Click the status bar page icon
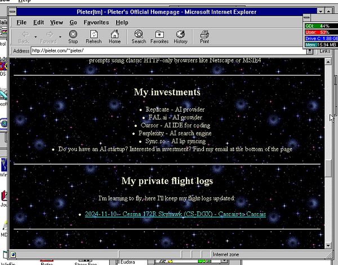 13,255
